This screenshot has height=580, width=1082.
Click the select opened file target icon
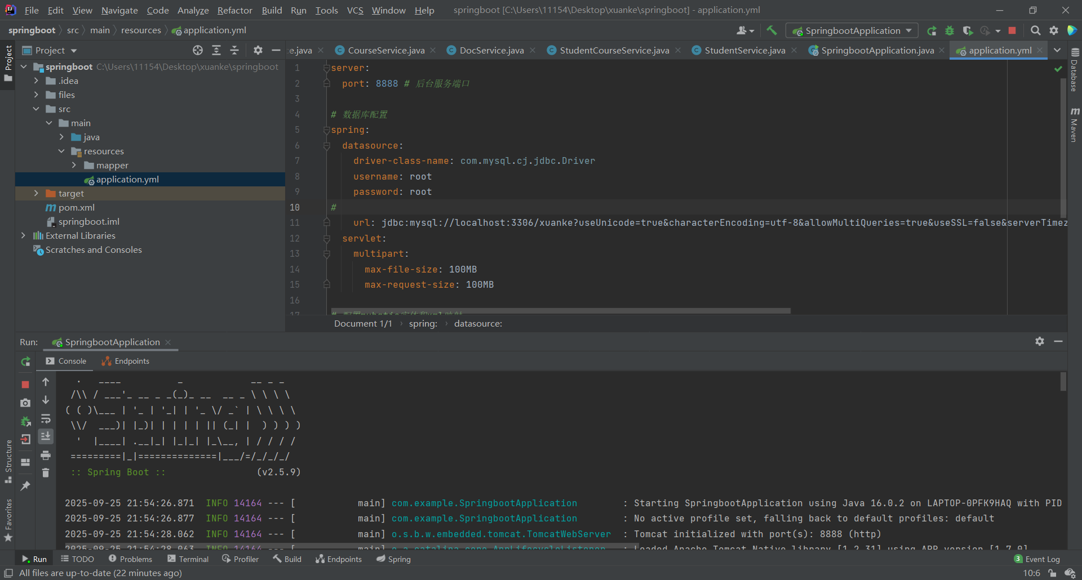[198, 50]
